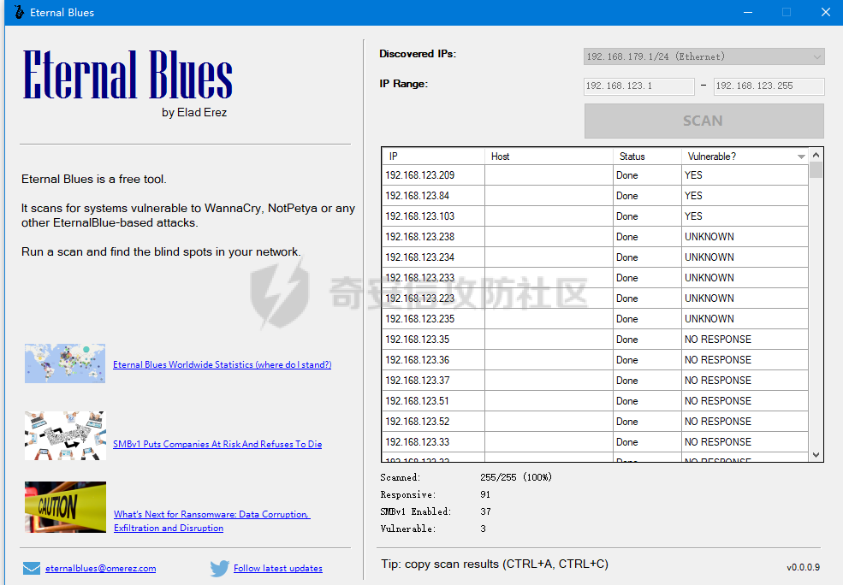Open Eternal Blues Worldwide Statistics link
The image size is (843, 585).
click(222, 364)
